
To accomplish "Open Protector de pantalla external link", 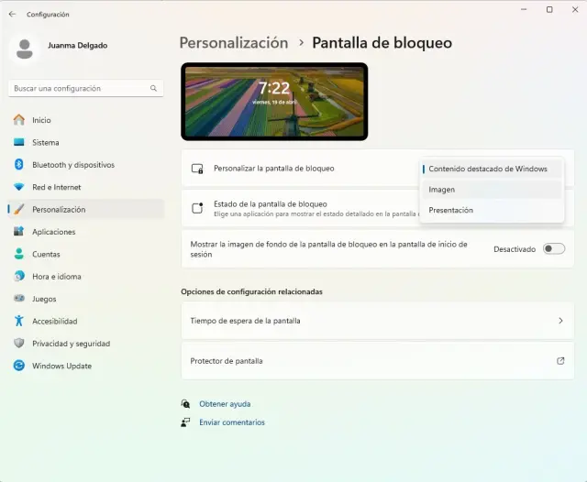I will coord(560,361).
